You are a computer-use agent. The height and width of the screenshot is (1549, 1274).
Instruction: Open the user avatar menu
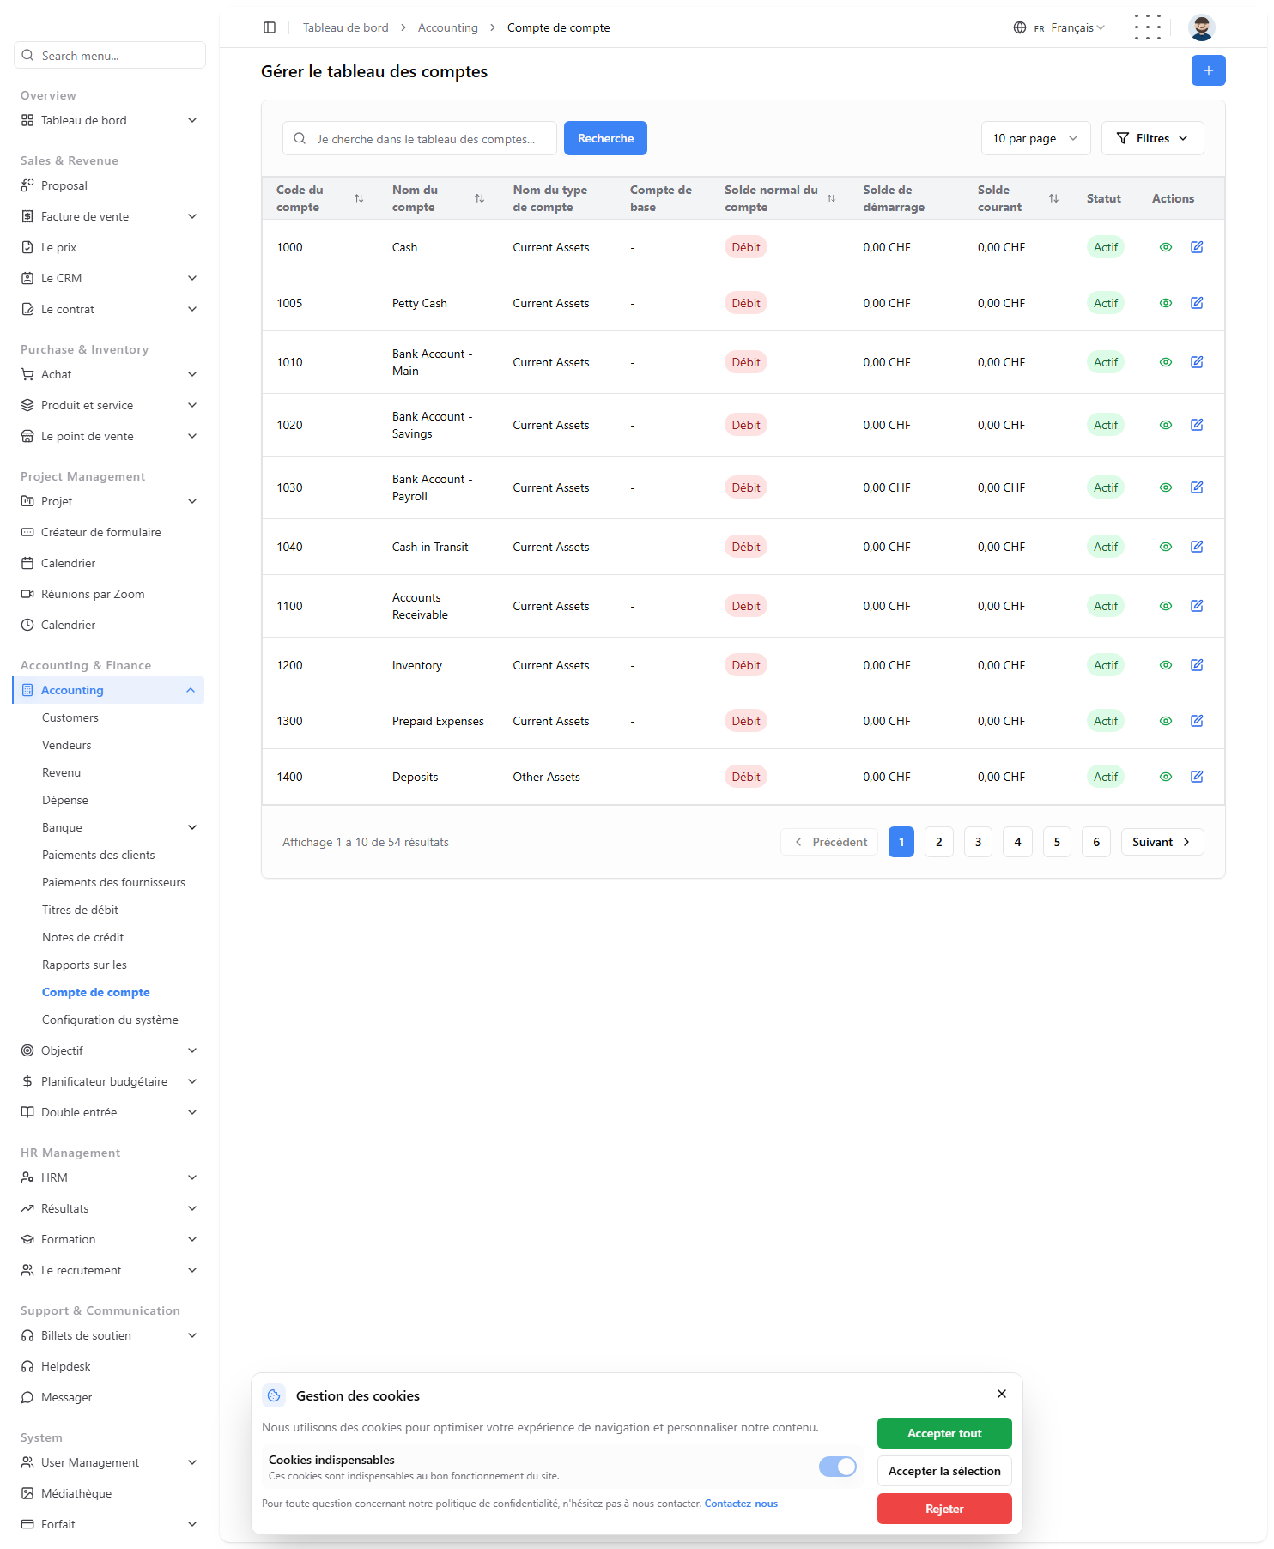click(x=1202, y=27)
